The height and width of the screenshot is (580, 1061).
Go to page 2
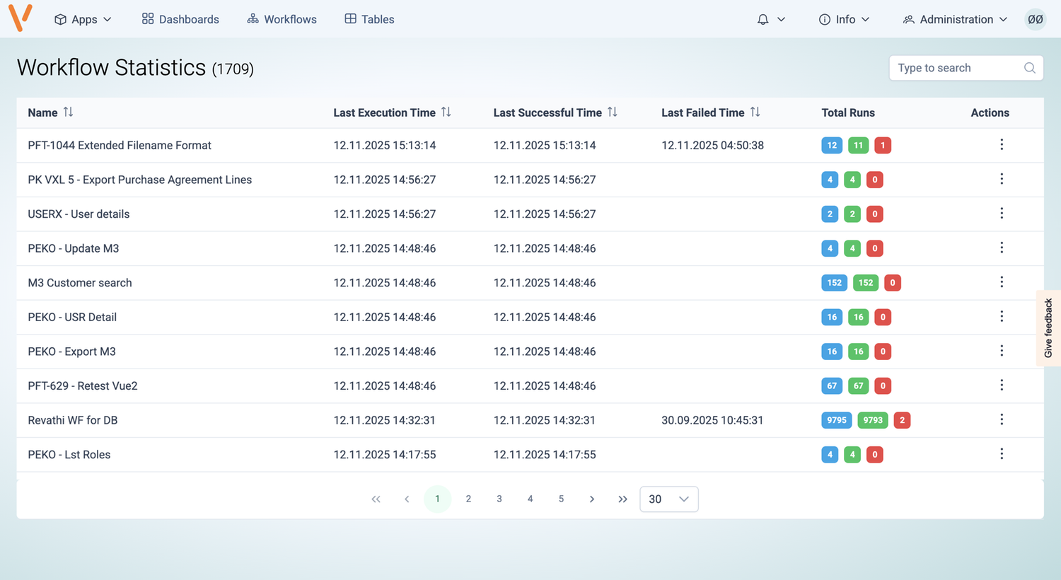468,499
